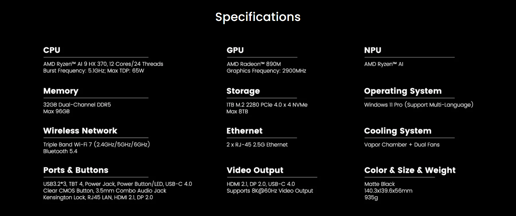Image resolution: width=516 pixels, height=216 pixels.
Task: Select the CPU section heading
Action: point(52,50)
